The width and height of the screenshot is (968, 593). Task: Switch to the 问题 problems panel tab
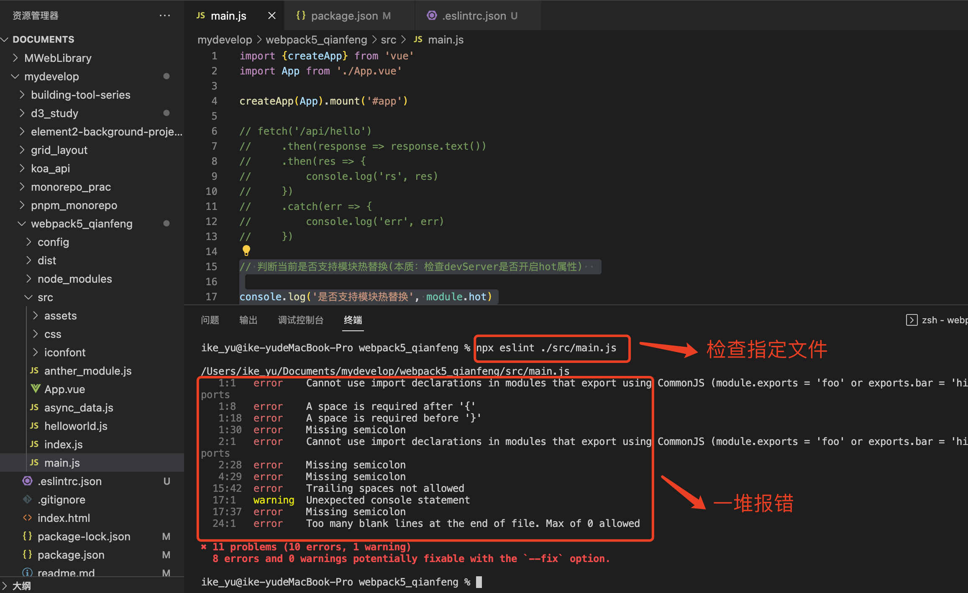point(210,320)
